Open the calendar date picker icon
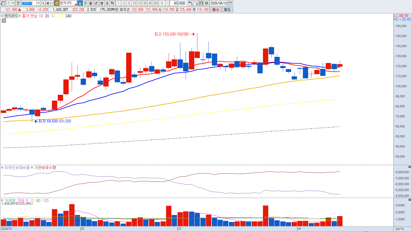 click(x=230, y=3)
